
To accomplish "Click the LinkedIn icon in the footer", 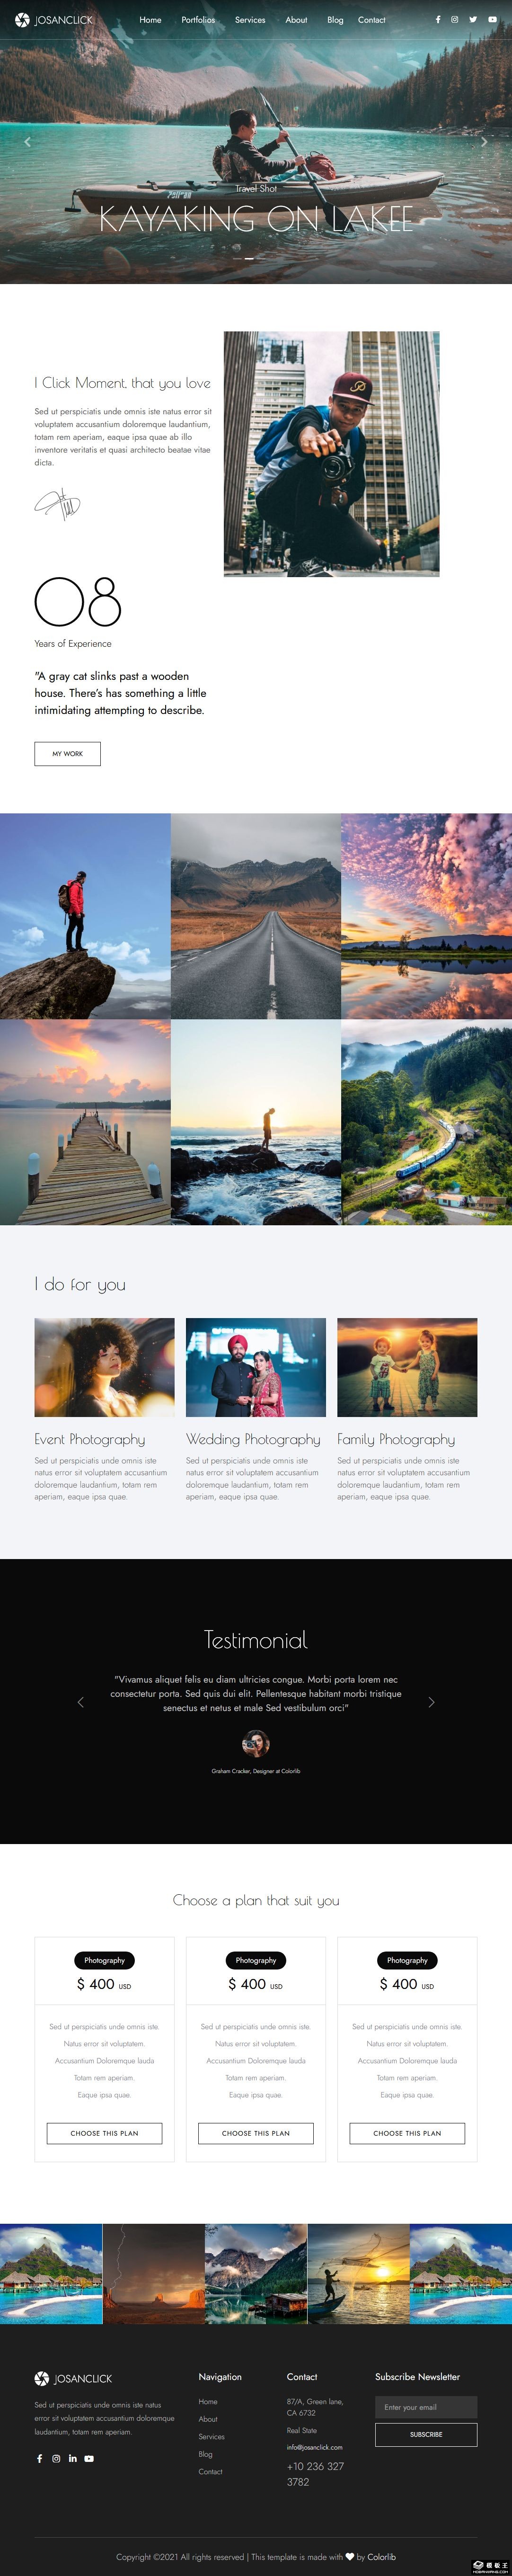I will (72, 2458).
